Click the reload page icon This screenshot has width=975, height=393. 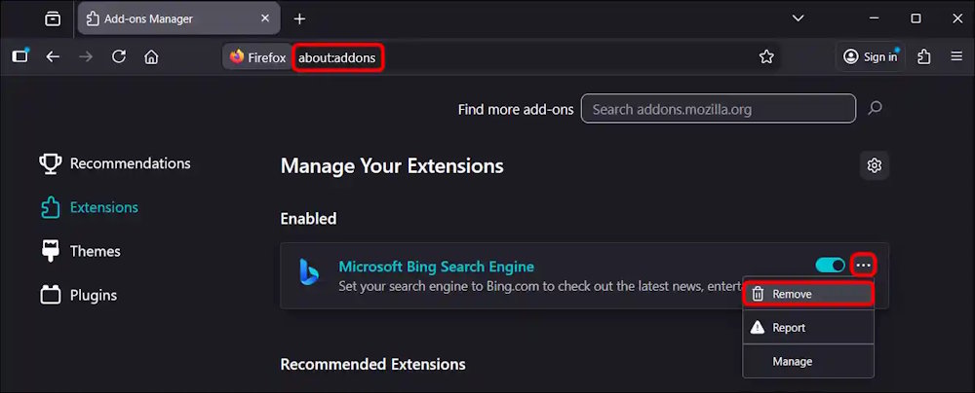pyautogui.click(x=119, y=56)
